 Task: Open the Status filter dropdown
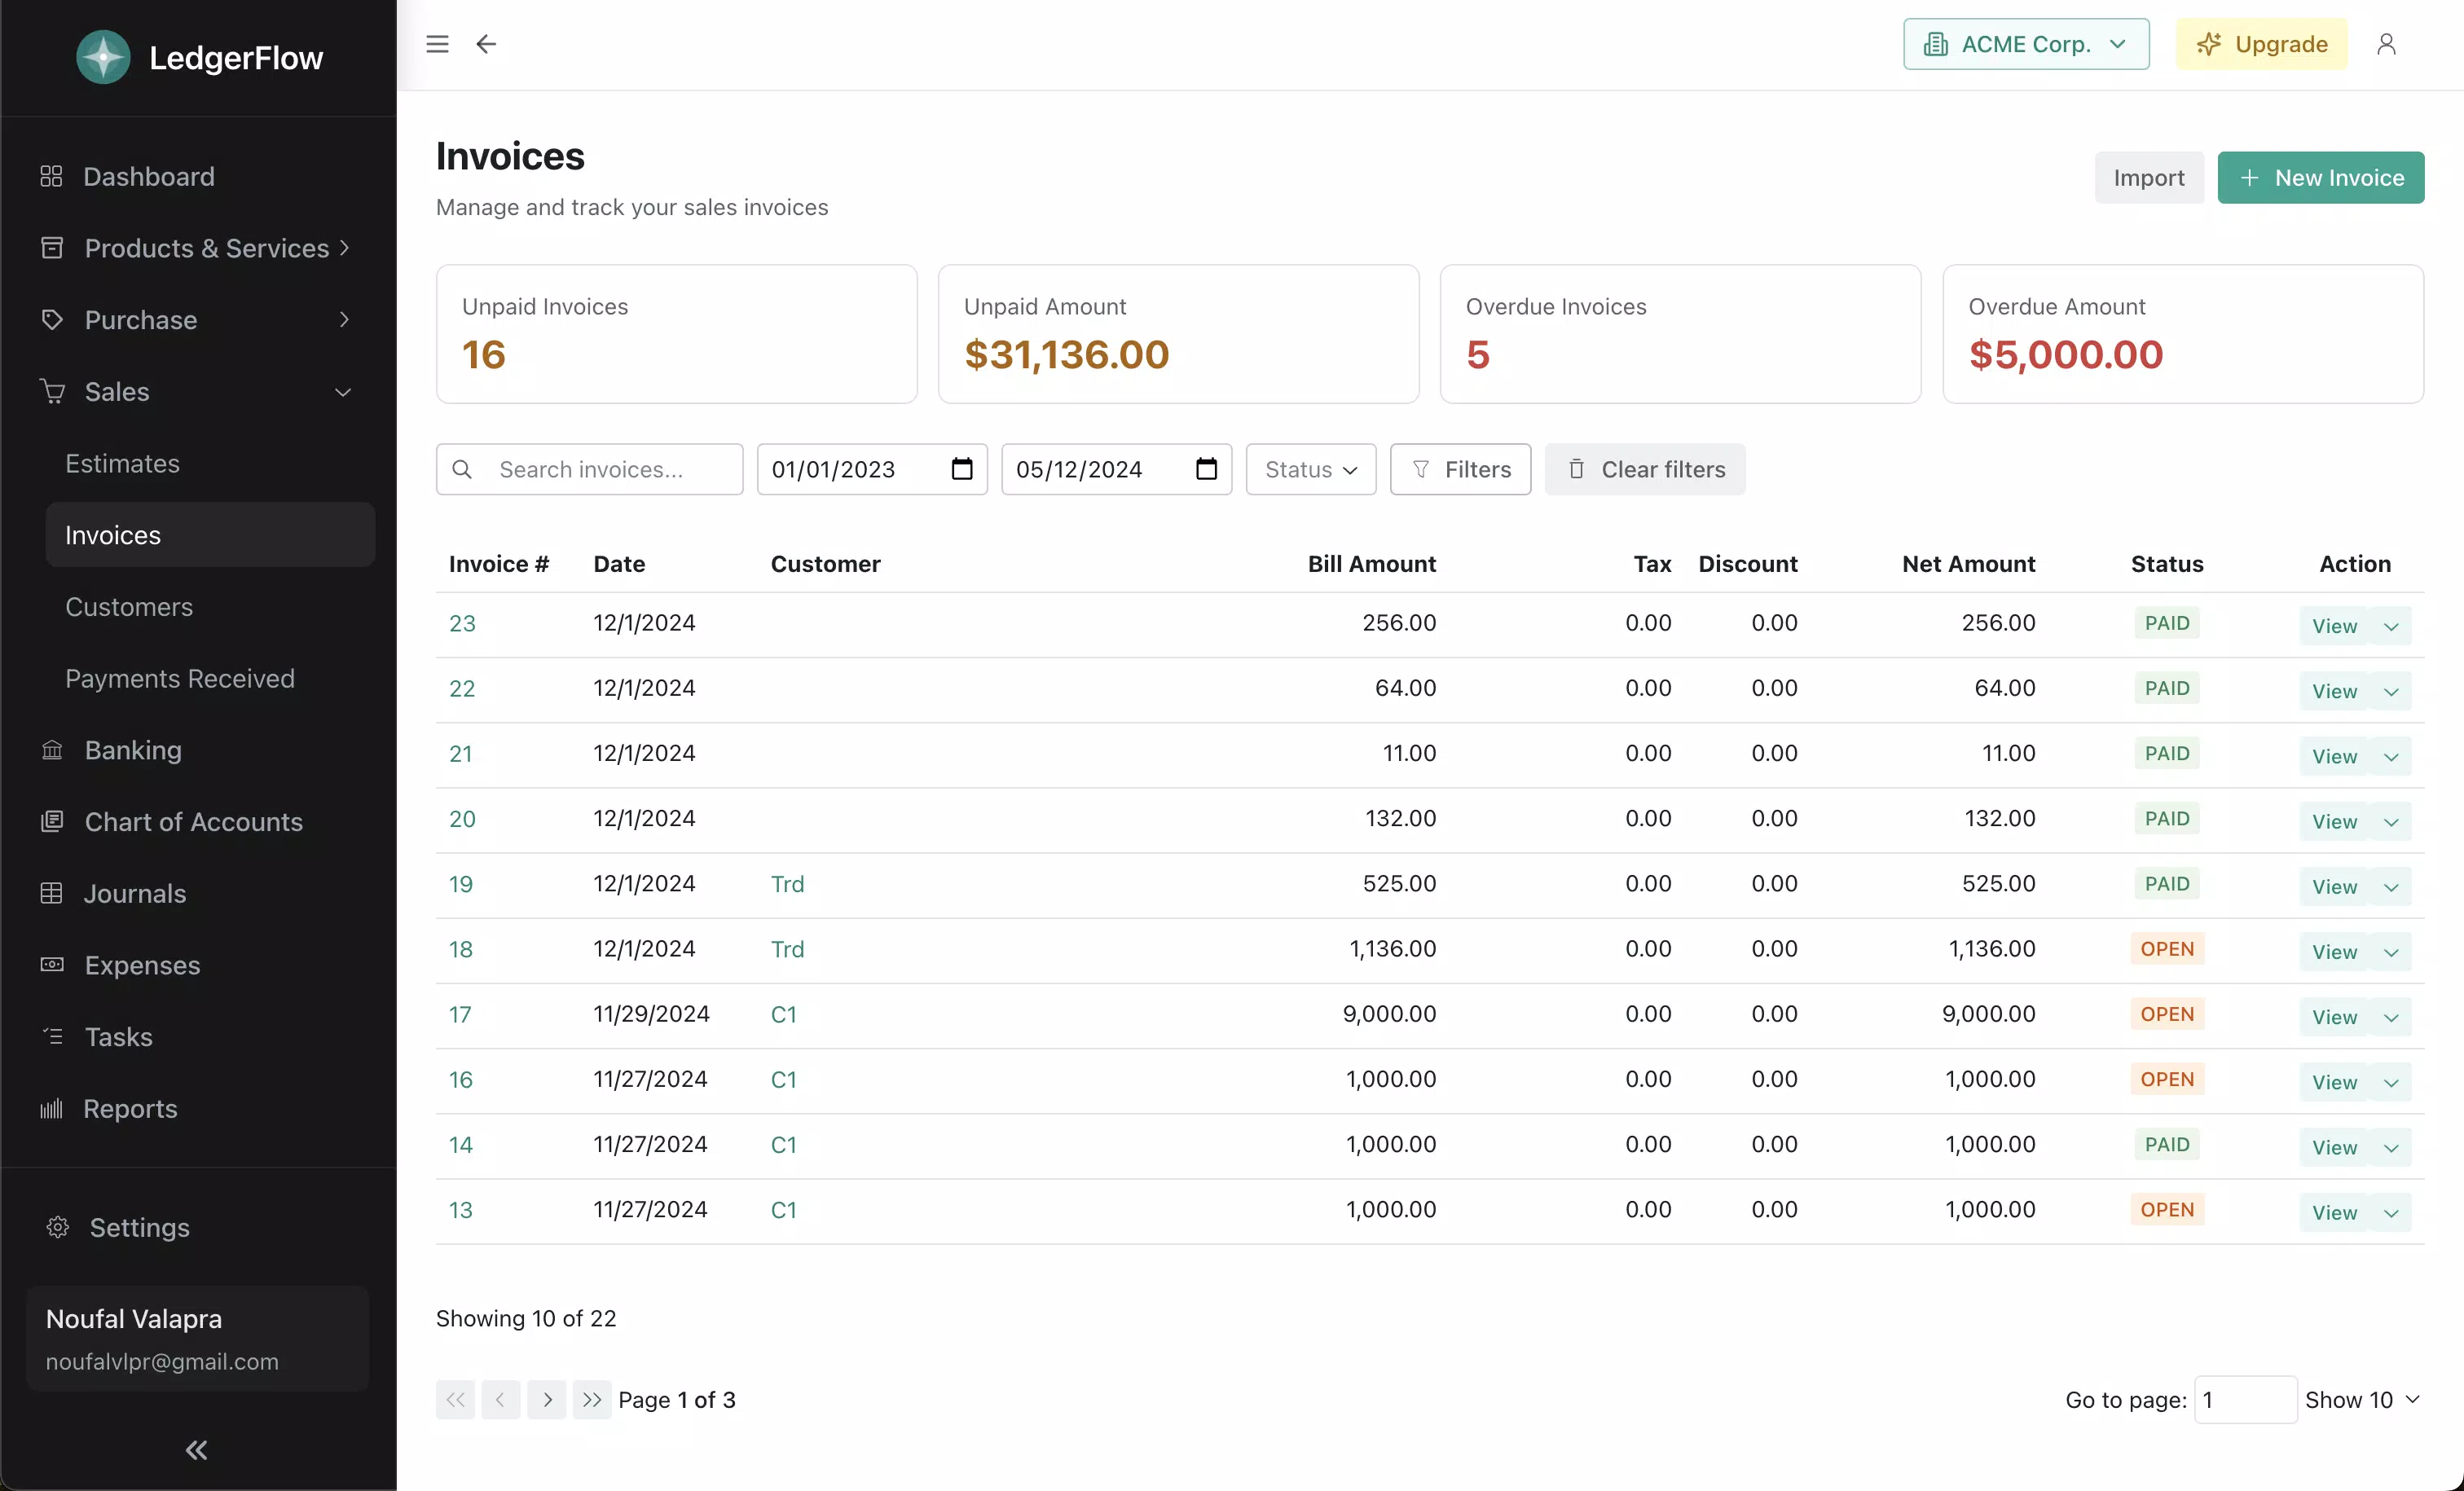1311,469
